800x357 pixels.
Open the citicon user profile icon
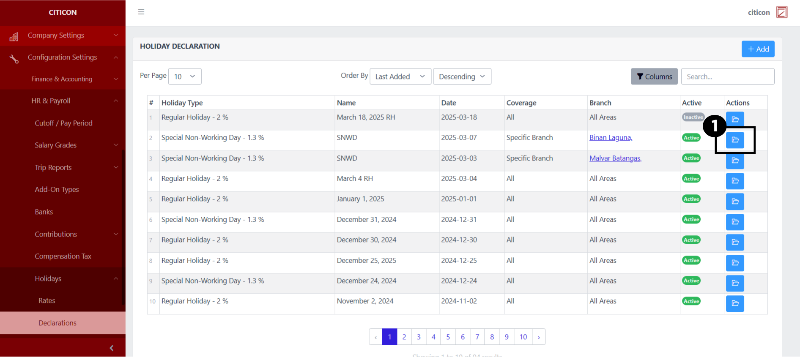782,12
